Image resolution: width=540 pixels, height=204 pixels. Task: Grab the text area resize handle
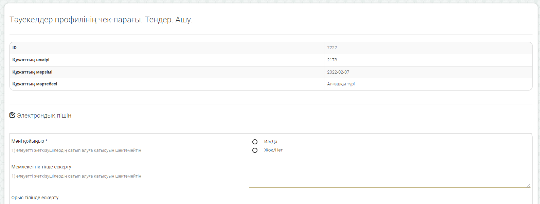coord(528,185)
